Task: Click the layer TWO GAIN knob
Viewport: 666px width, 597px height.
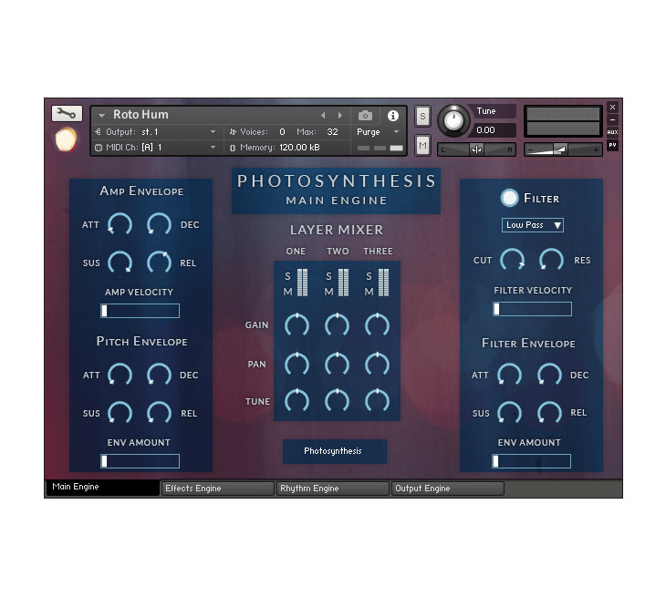Action: click(x=337, y=325)
